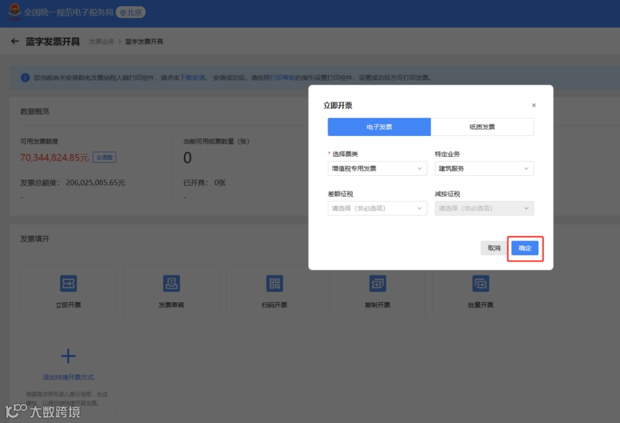The height and width of the screenshot is (423, 620).
Task: Click the 已开具: 0张 text
Action: [x=204, y=183]
